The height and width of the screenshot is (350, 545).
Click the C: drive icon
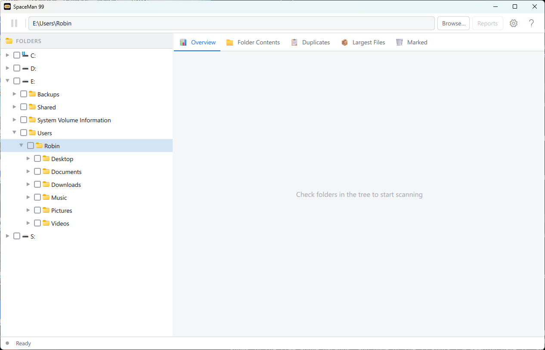pos(25,55)
